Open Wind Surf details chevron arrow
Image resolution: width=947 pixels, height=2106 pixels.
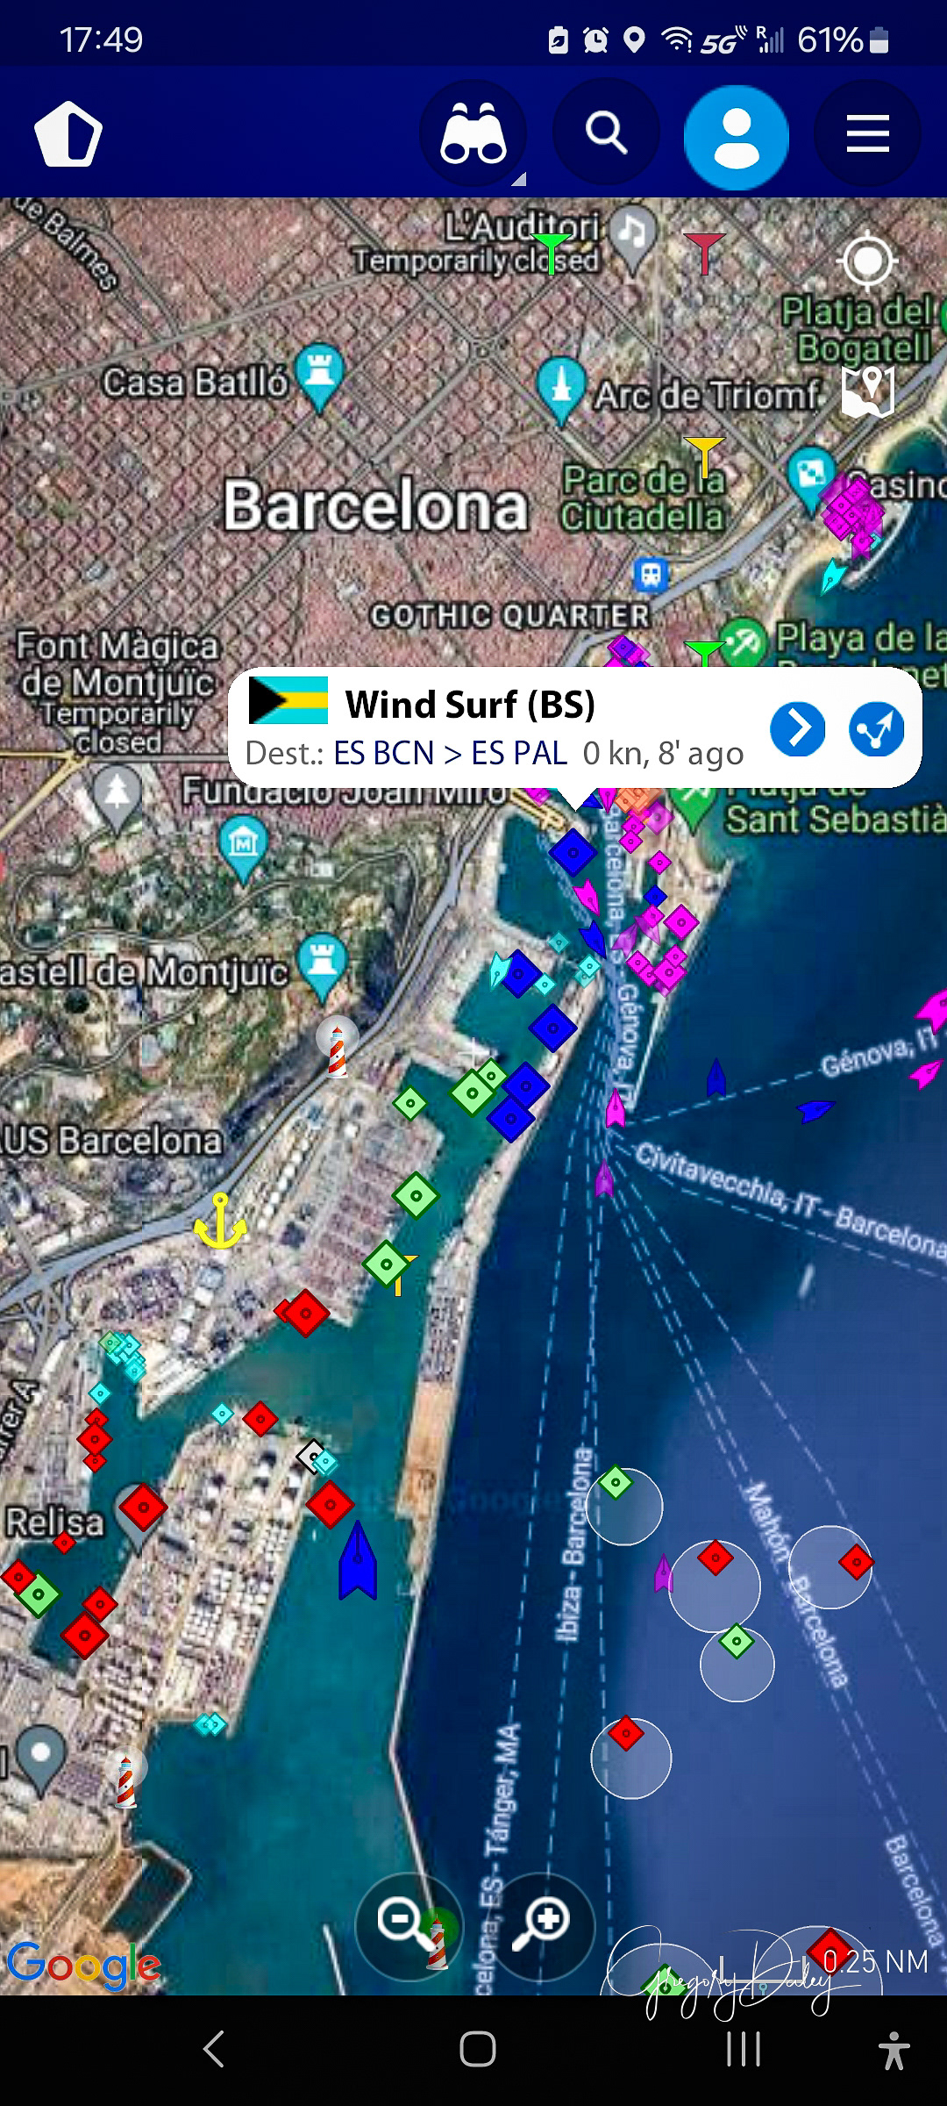coord(797,728)
